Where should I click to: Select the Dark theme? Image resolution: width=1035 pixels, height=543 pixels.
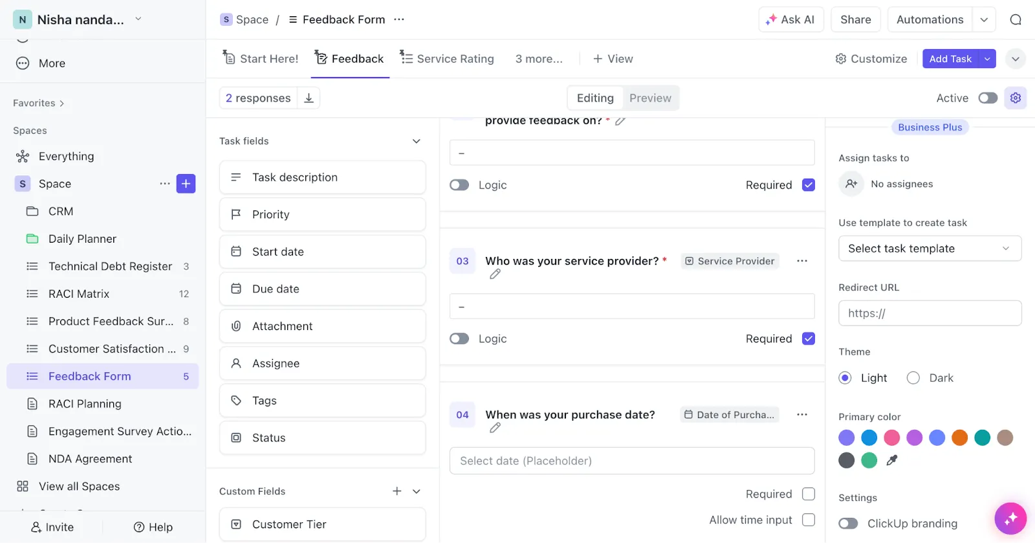(913, 378)
